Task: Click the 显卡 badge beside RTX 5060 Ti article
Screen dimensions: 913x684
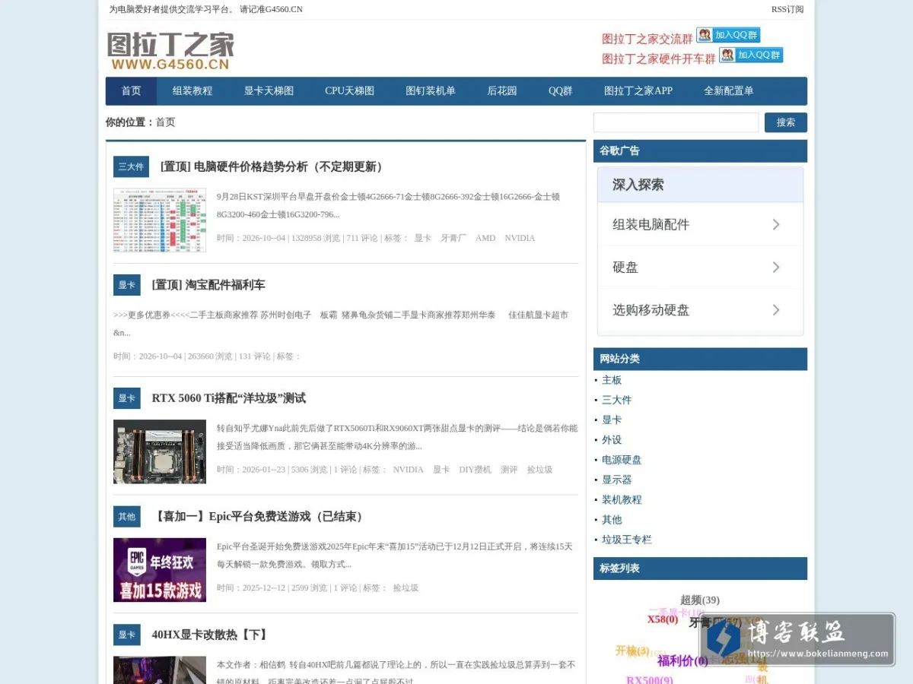Action: click(x=127, y=398)
